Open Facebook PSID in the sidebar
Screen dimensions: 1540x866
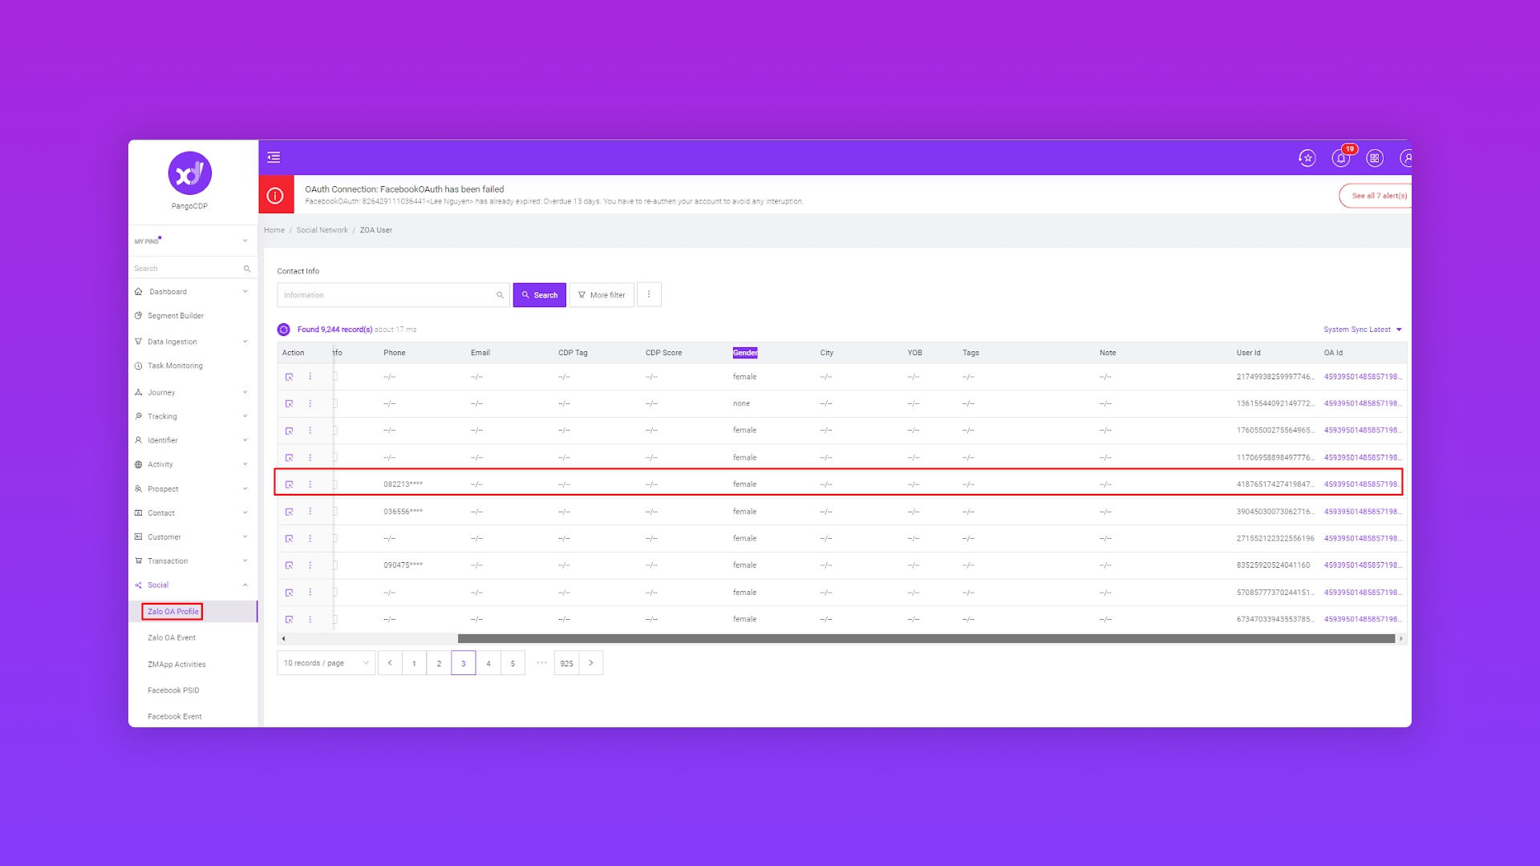tap(173, 690)
